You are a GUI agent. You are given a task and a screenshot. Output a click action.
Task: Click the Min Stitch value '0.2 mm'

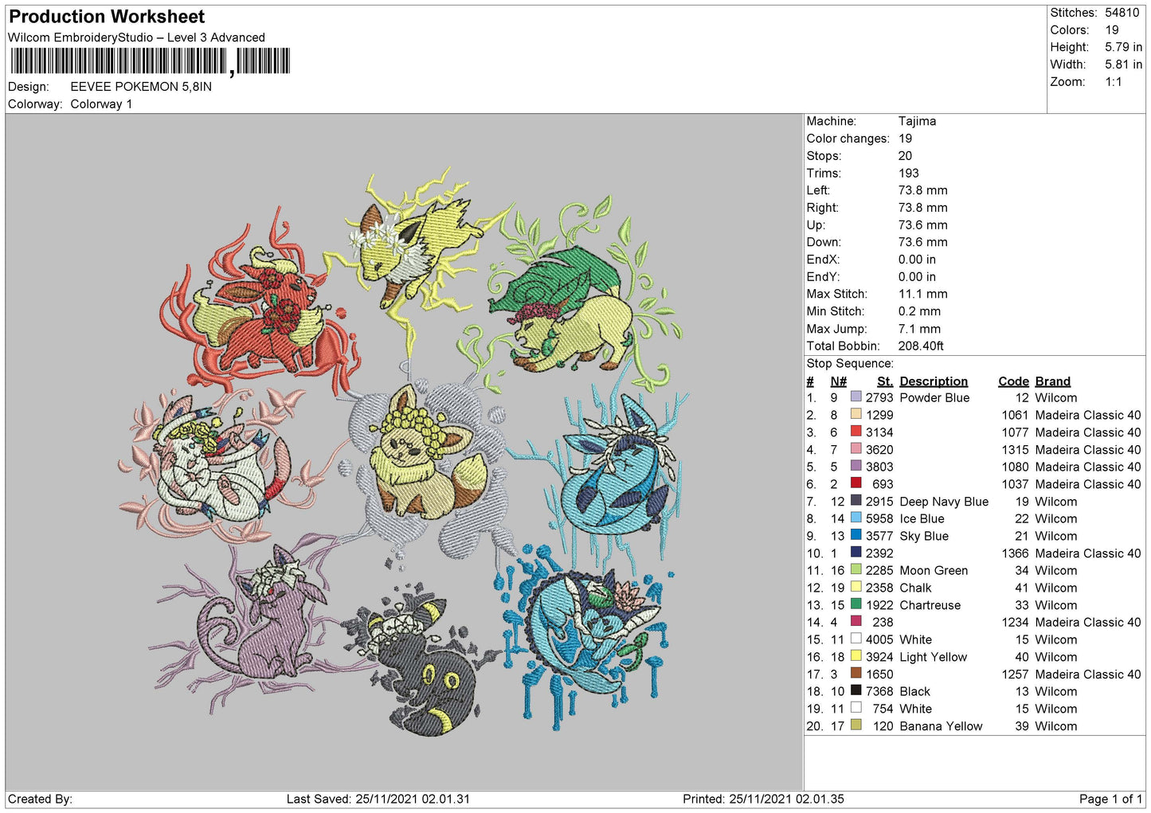919,311
